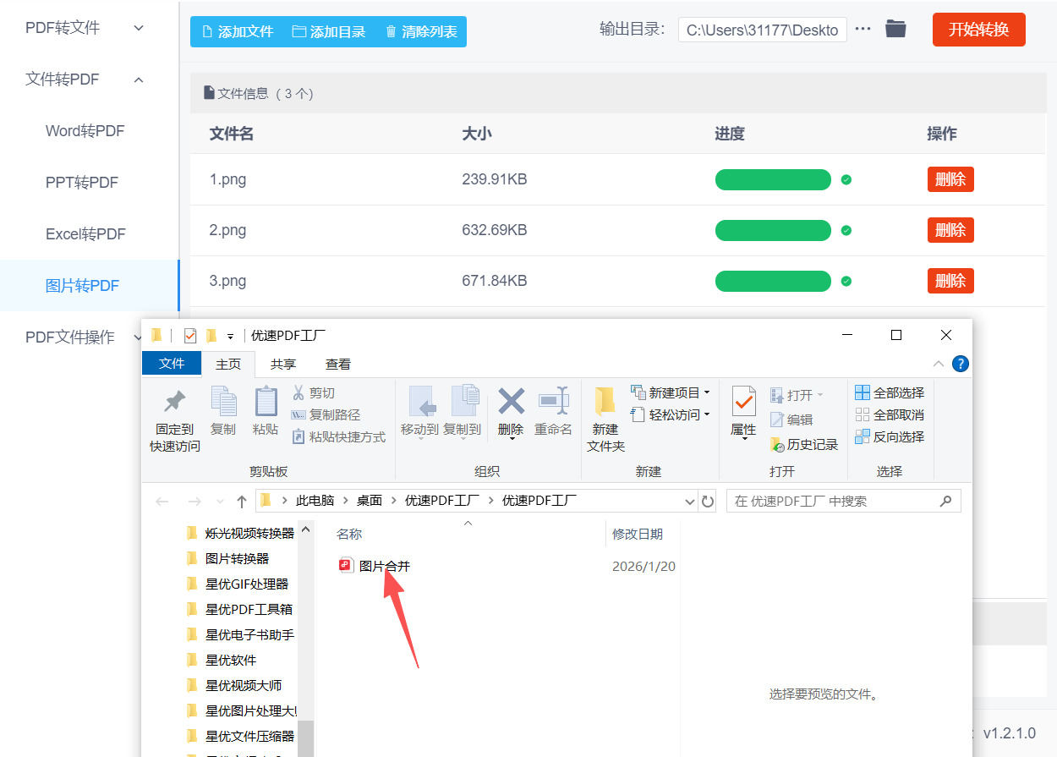Delete the 2.png row
Image resolution: width=1057 pixels, height=757 pixels.
click(x=950, y=230)
